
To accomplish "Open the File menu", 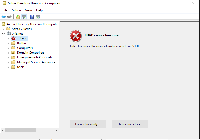I will [5, 10].
